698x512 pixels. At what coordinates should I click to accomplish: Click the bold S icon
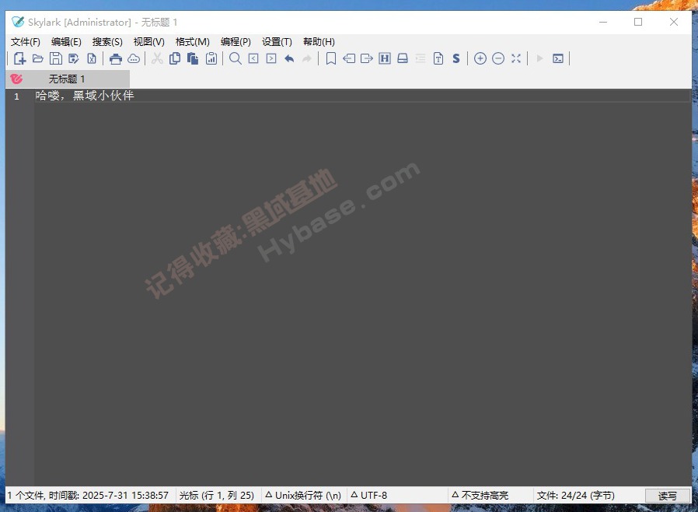pos(455,58)
